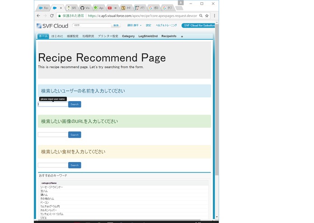Select the プリンター設定 tab
This screenshot has height=223, width=314.
pos(108,36)
